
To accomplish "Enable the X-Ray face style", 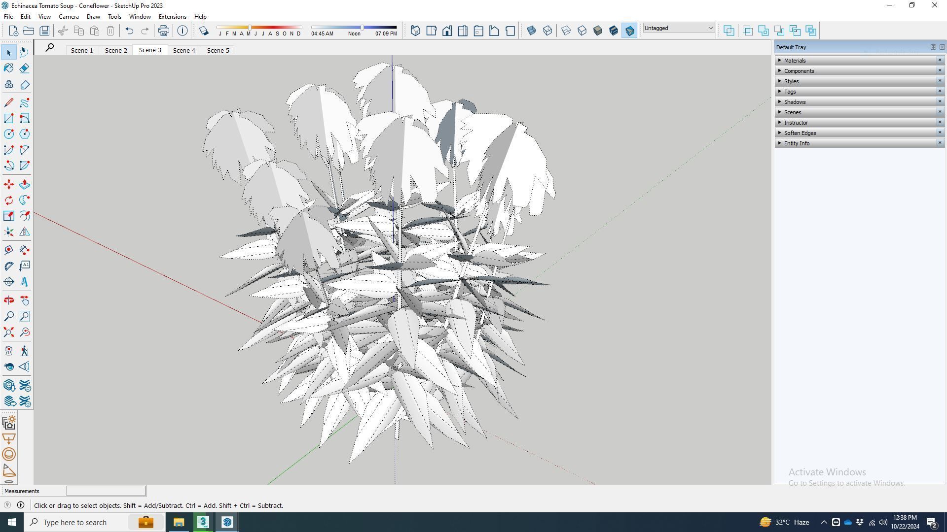I will coord(532,31).
